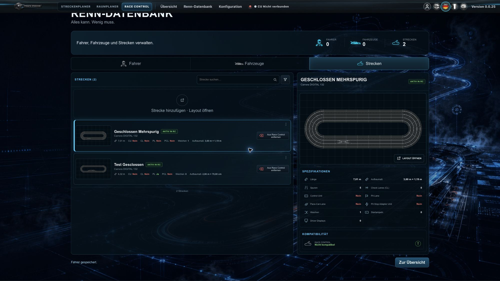Viewport: 500px width, 281px height.
Task: Open Konfiguration menu item
Action: (x=230, y=7)
